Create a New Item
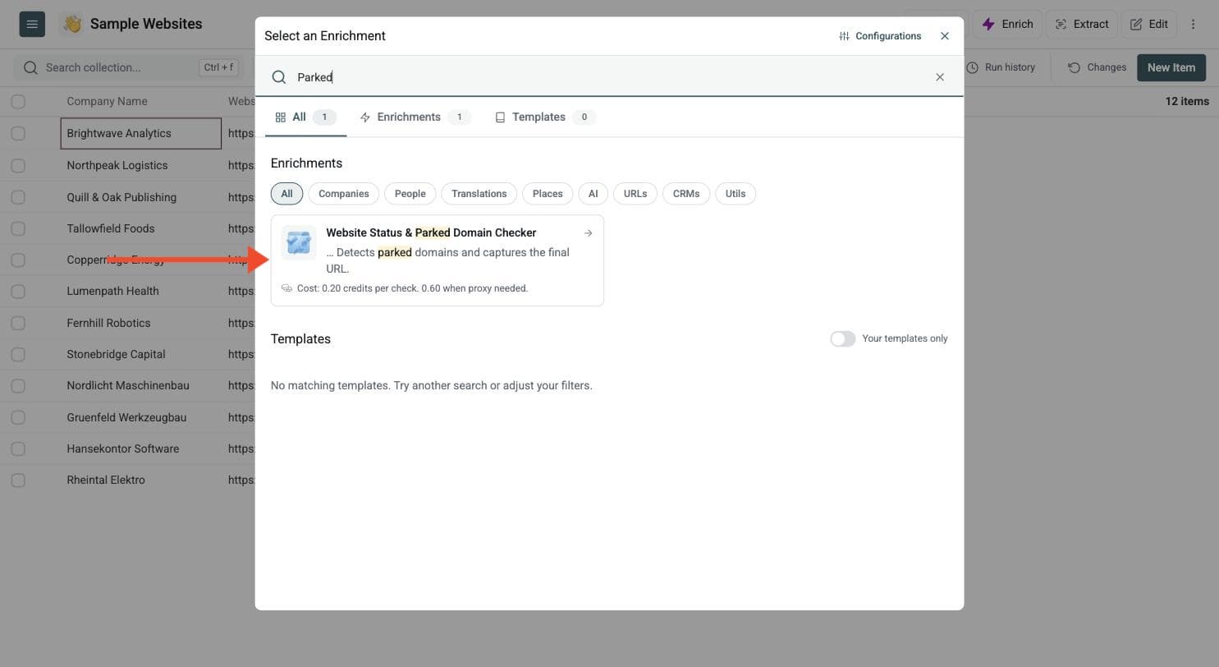 click(1171, 67)
